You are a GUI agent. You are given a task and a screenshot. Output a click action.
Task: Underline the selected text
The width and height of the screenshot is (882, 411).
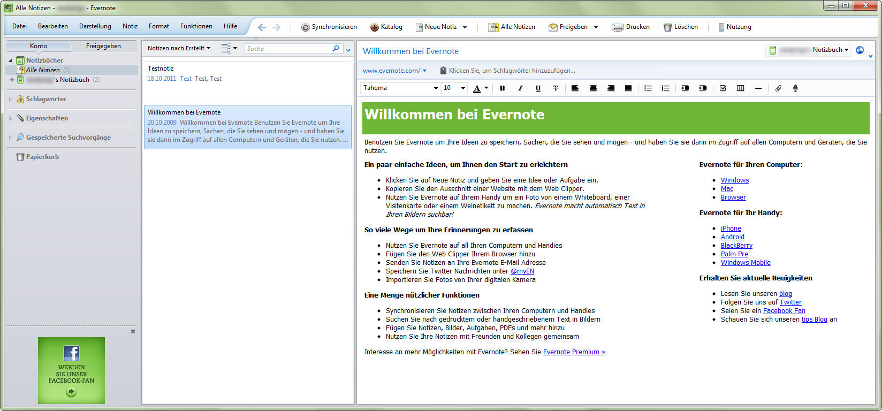click(538, 88)
